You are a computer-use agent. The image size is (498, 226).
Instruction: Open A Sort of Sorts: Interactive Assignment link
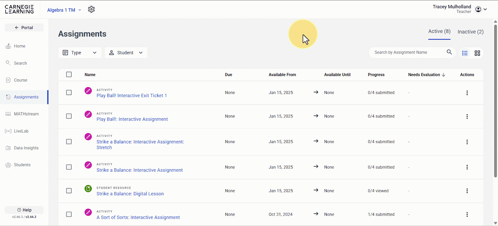(x=138, y=217)
